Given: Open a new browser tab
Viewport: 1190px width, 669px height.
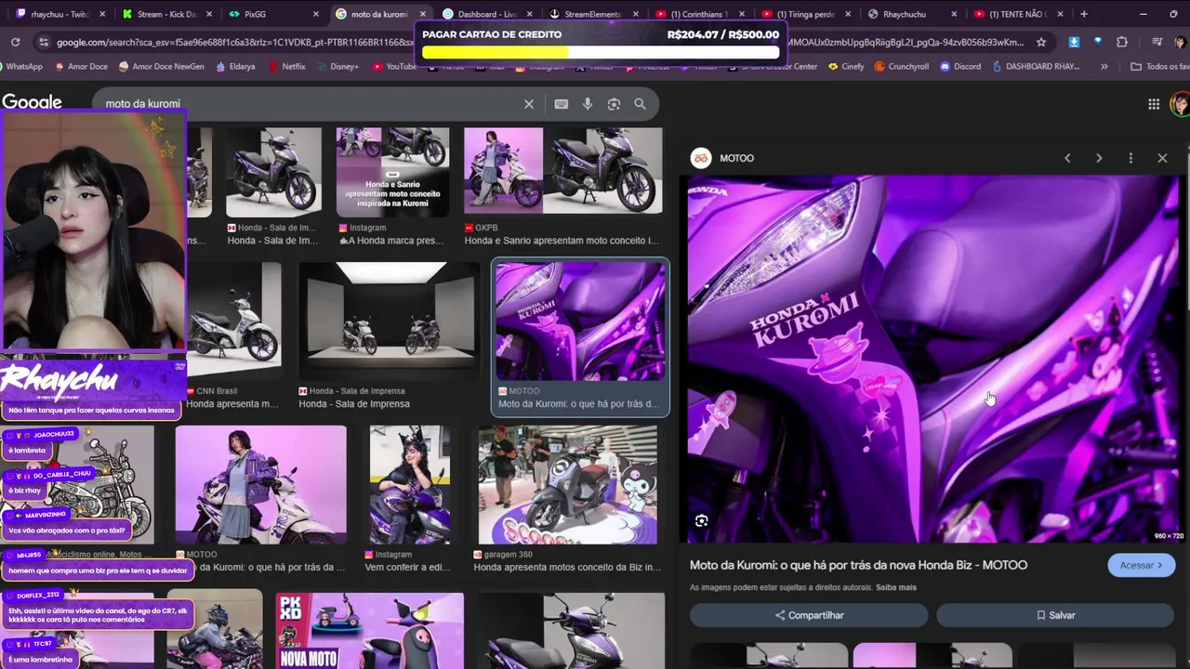Looking at the screenshot, I should click(1083, 14).
